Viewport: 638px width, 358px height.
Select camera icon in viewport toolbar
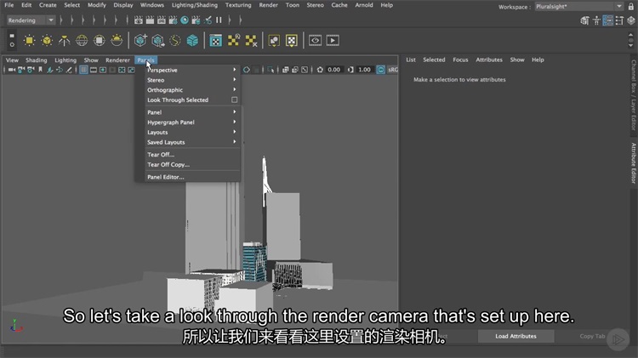pos(11,70)
